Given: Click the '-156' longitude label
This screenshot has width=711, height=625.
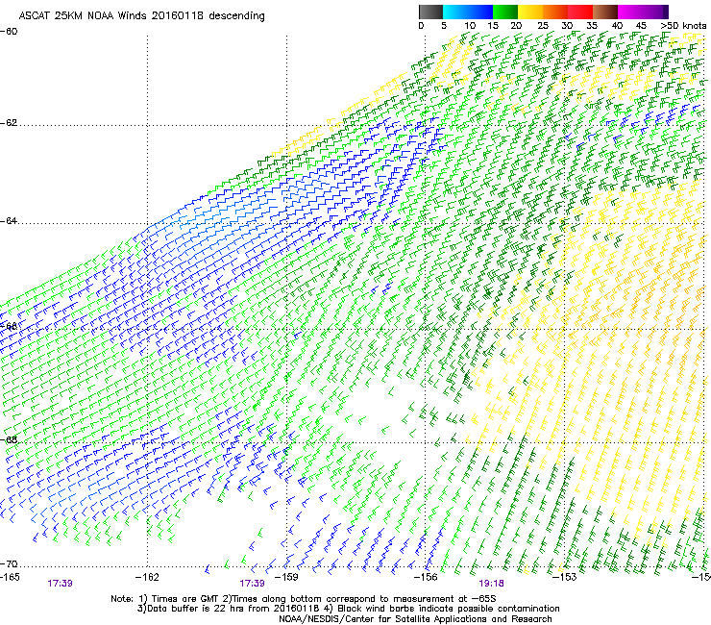Looking at the screenshot, I should 426,577.
